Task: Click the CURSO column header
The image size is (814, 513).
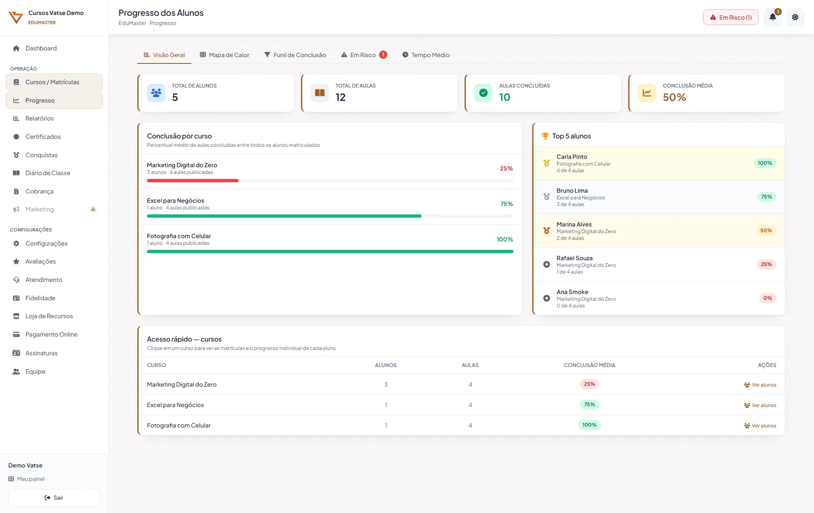Action: click(x=157, y=365)
